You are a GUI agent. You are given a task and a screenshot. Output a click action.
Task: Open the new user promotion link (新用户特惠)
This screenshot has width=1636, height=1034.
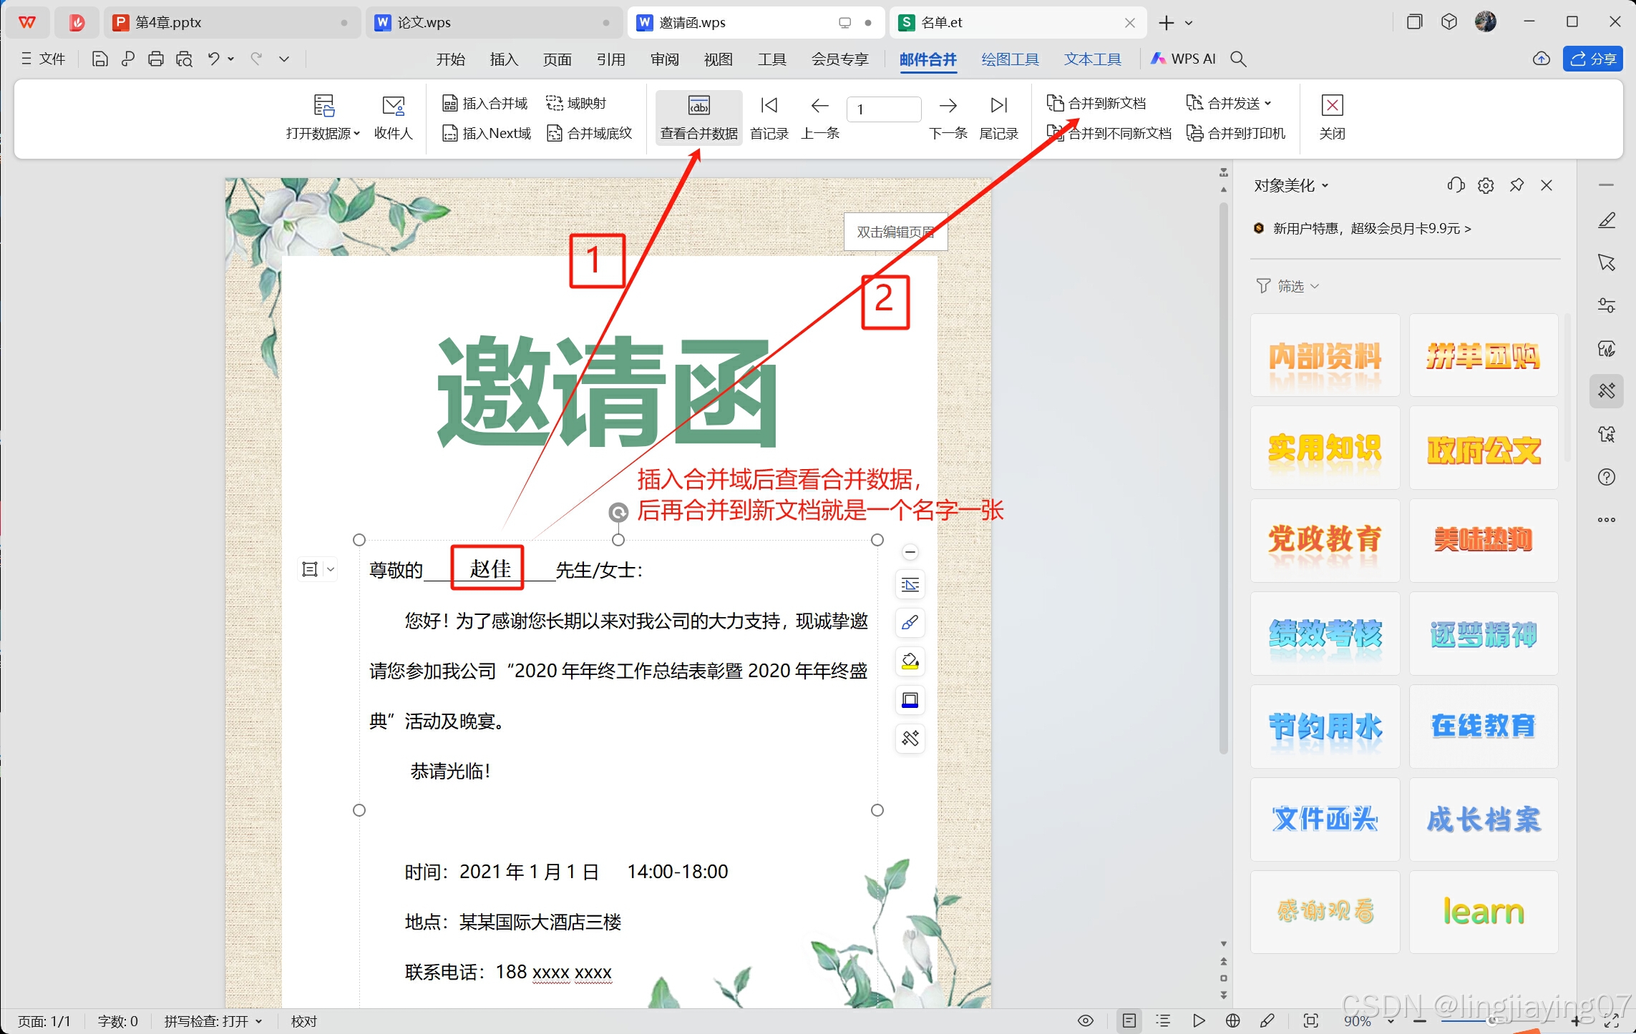tap(1371, 229)
